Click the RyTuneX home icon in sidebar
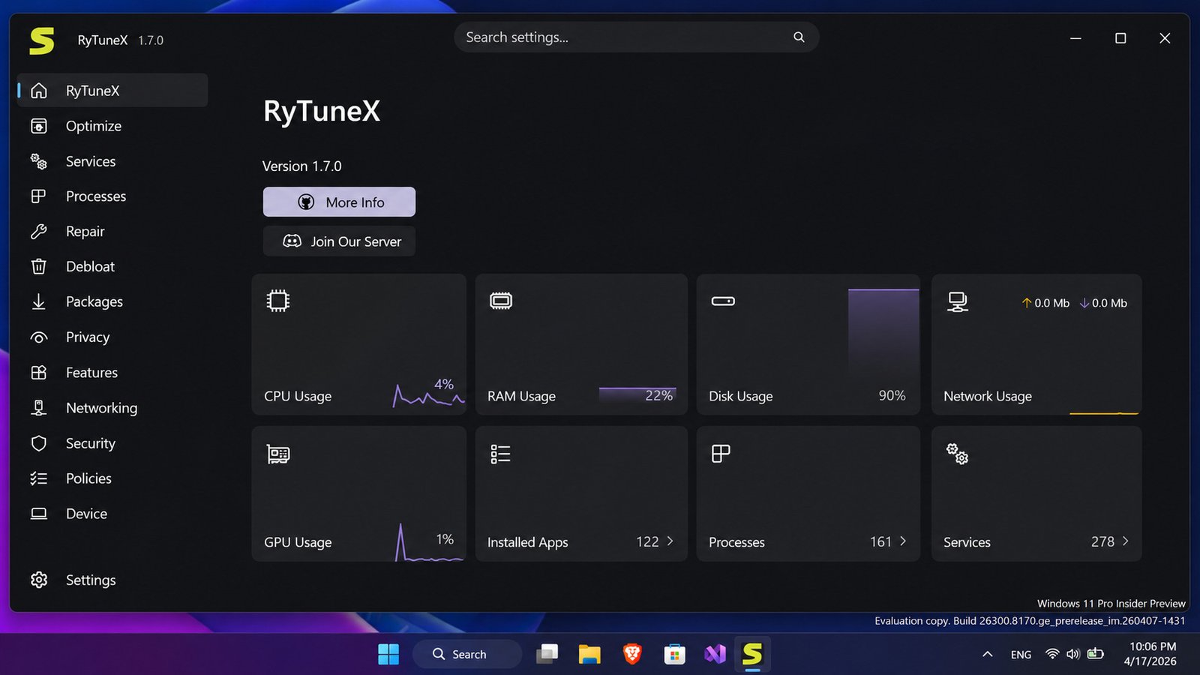This screenshot has height=675, width=1200. pos(39,91)
